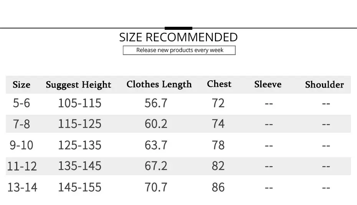
Task: Select the Suggest Height column header
Action: pos(78,85)
